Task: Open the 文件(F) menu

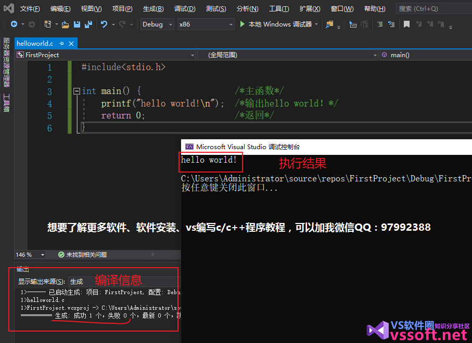Action: tap(30, 9)
